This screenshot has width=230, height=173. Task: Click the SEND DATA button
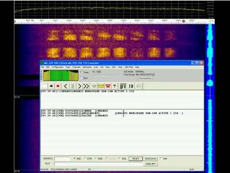pyautogui.click(x=150, y=159)
